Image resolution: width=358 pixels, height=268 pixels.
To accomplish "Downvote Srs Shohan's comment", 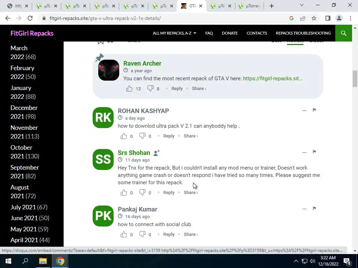I will (x=142, y=193).
